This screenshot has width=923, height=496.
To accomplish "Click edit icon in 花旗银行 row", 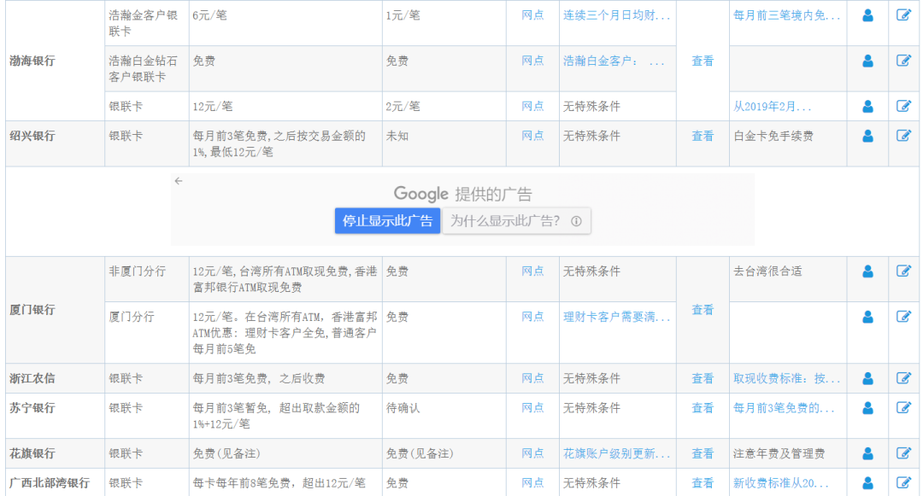I will [x=903, y=453].
